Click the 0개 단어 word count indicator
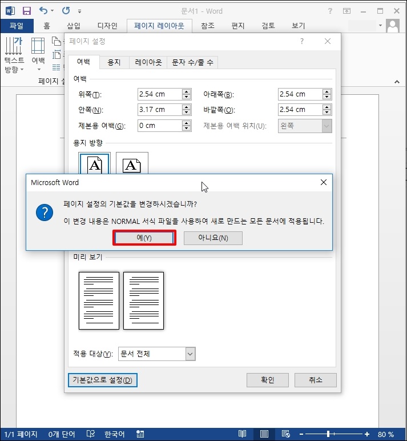Image resolution: width=407 pixels, height=441 pixels. (x=62, y=434)
